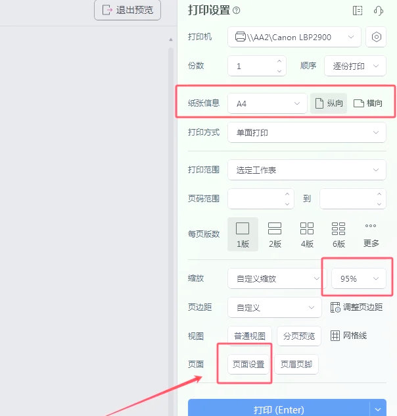Open printer properties hexagon settings icon

[x=376, y=37]
